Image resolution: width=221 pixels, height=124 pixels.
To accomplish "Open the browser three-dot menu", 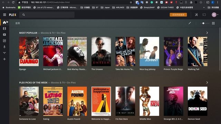I will 218,2.
